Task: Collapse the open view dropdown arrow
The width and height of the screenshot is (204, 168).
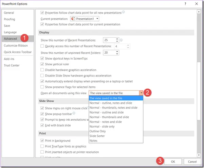Action: click(x=141, y=93)
